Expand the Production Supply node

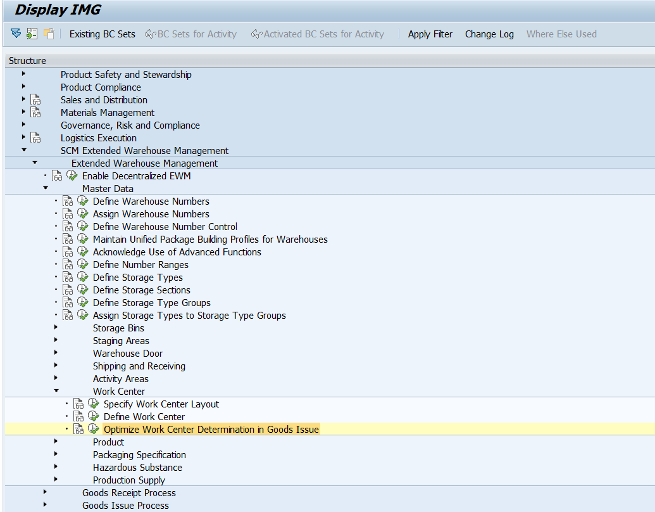[56, 479]
